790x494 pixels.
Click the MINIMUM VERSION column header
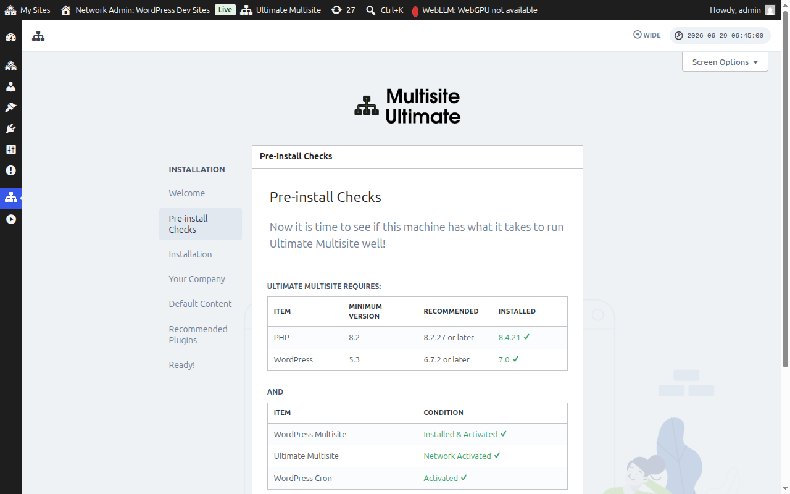(x=365, y=311)
